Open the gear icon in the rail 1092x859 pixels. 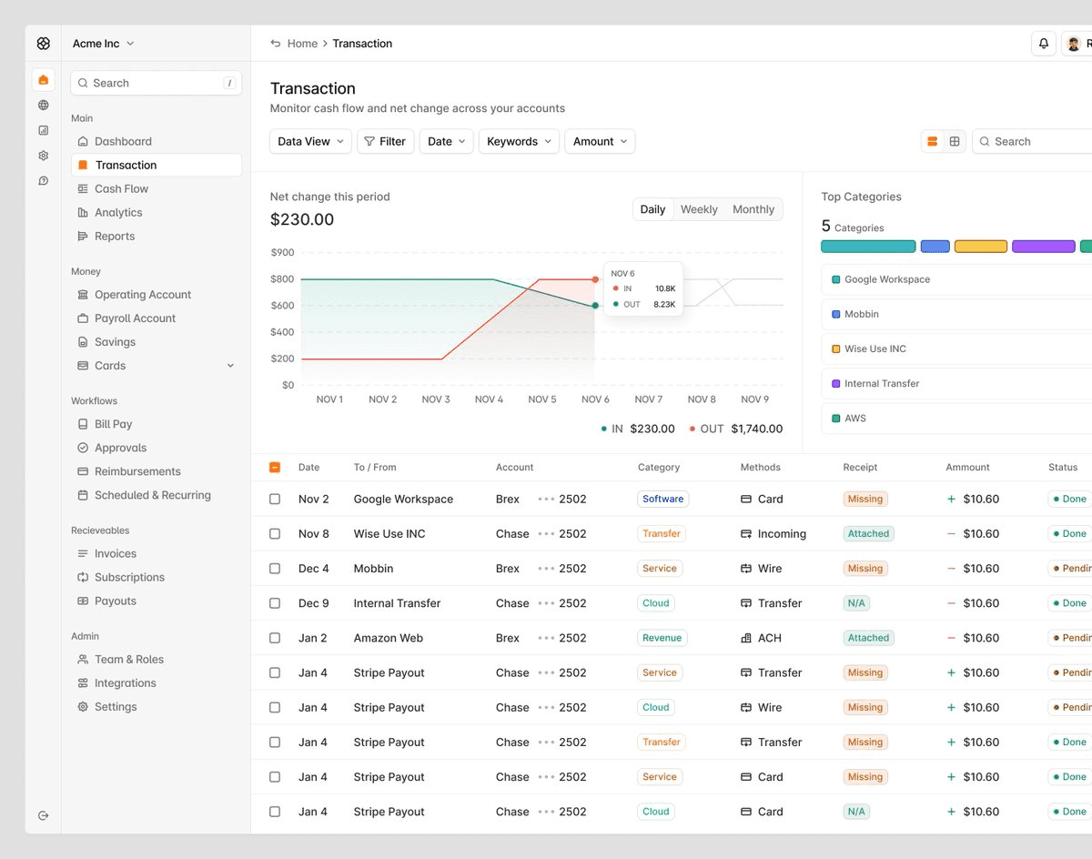point(43,156)
